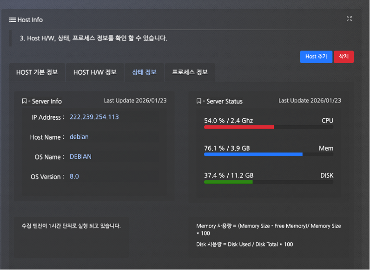Switch to the HOST 기본 정보 tab

(x=37, y=72)
